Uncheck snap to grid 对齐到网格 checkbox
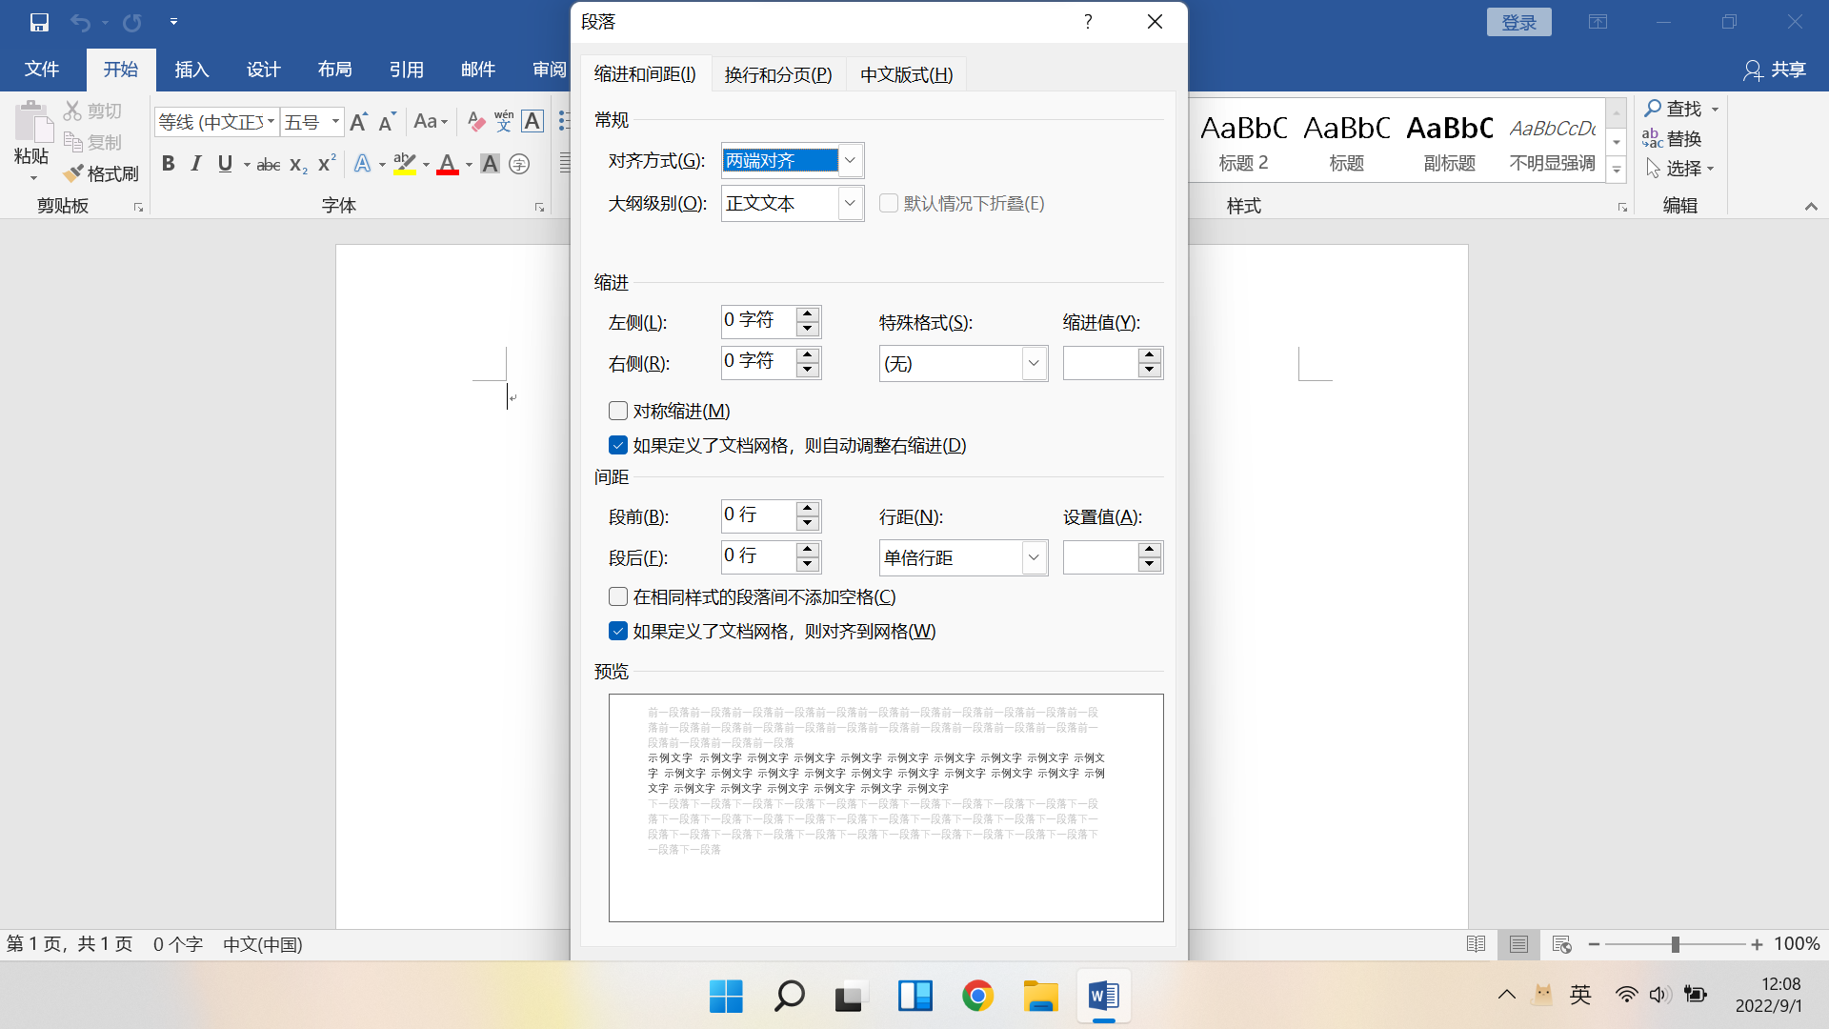This screenshot has height=1029, width=1829. [618, 631]
